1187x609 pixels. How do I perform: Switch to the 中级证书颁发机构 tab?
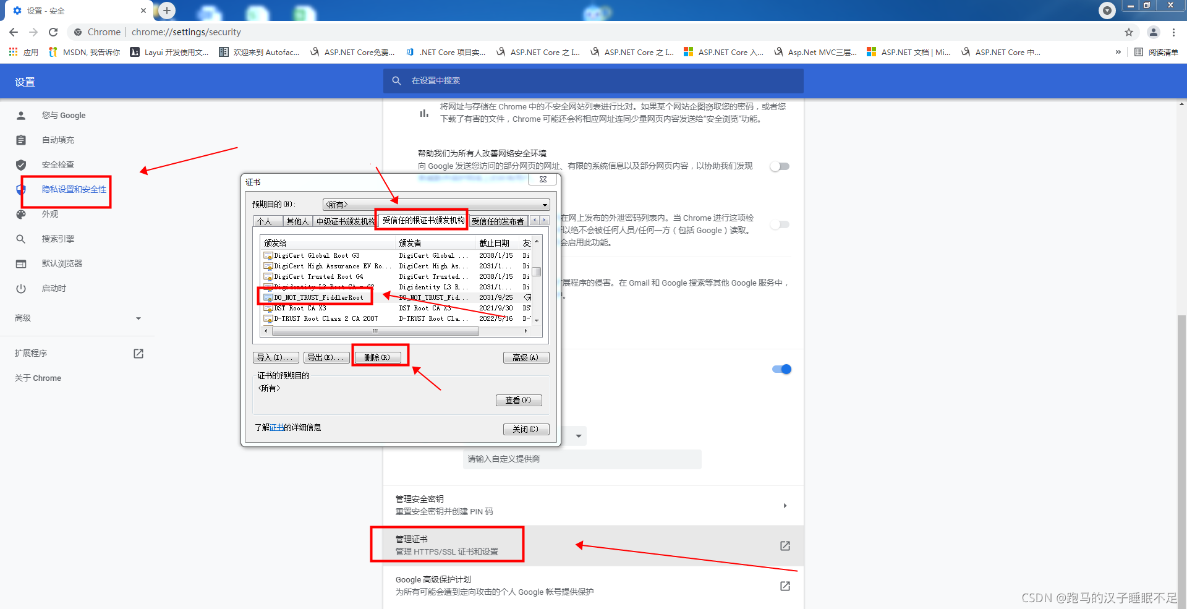coord(345,221)
